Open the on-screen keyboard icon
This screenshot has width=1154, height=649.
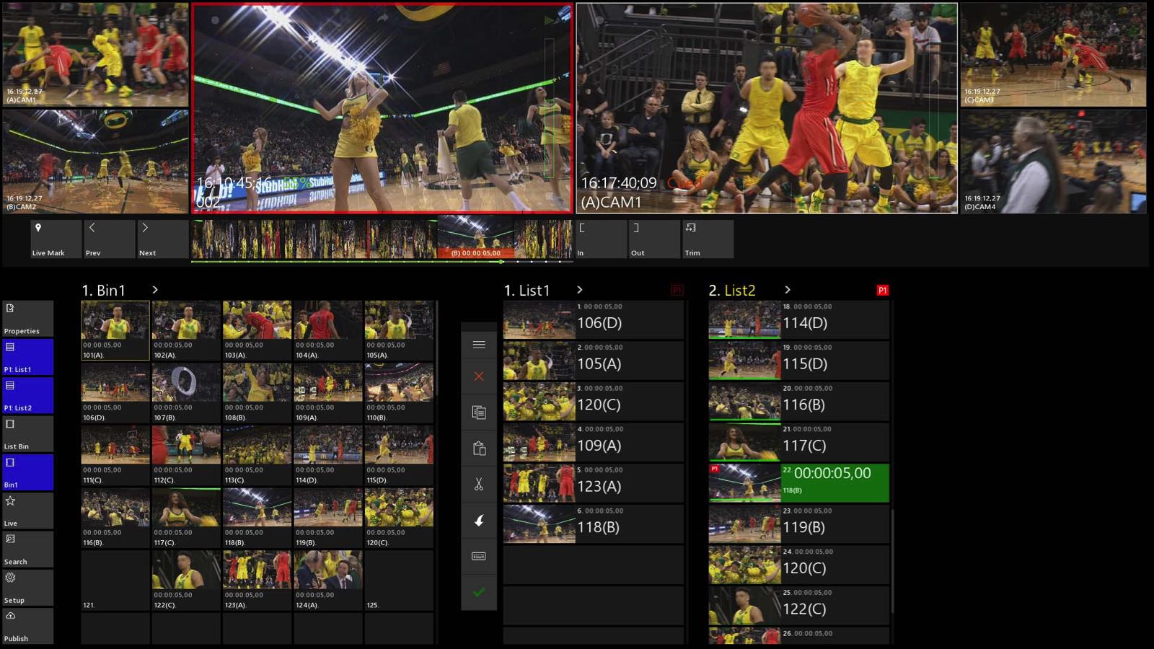point(479,557)
